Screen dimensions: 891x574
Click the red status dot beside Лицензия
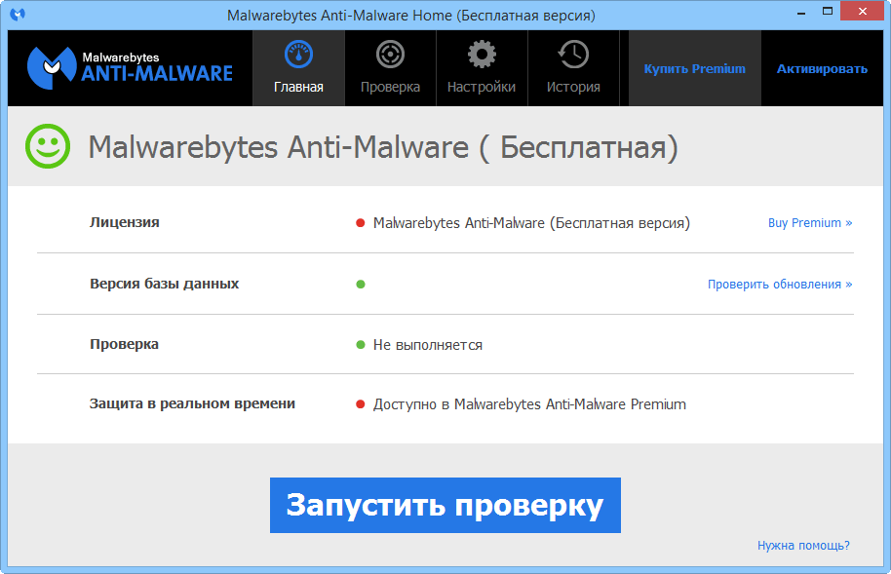361,223
